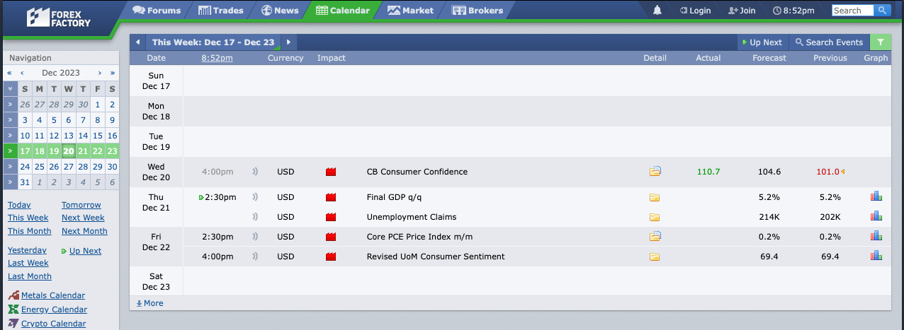Click the Forex Factory logo
This screenshot has width=904, height=330.
tap(58, 17)
